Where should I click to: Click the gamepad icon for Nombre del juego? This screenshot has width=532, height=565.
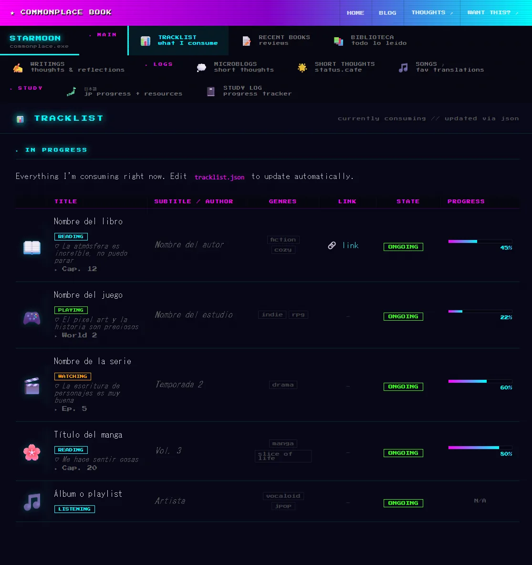click(31, 318)
